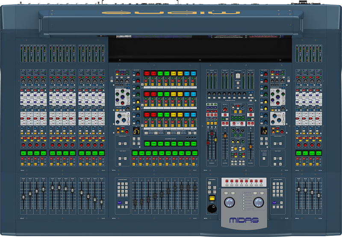Click the orange-capped master fader
This screenshot has height=237, width=342.
[225, 136]
